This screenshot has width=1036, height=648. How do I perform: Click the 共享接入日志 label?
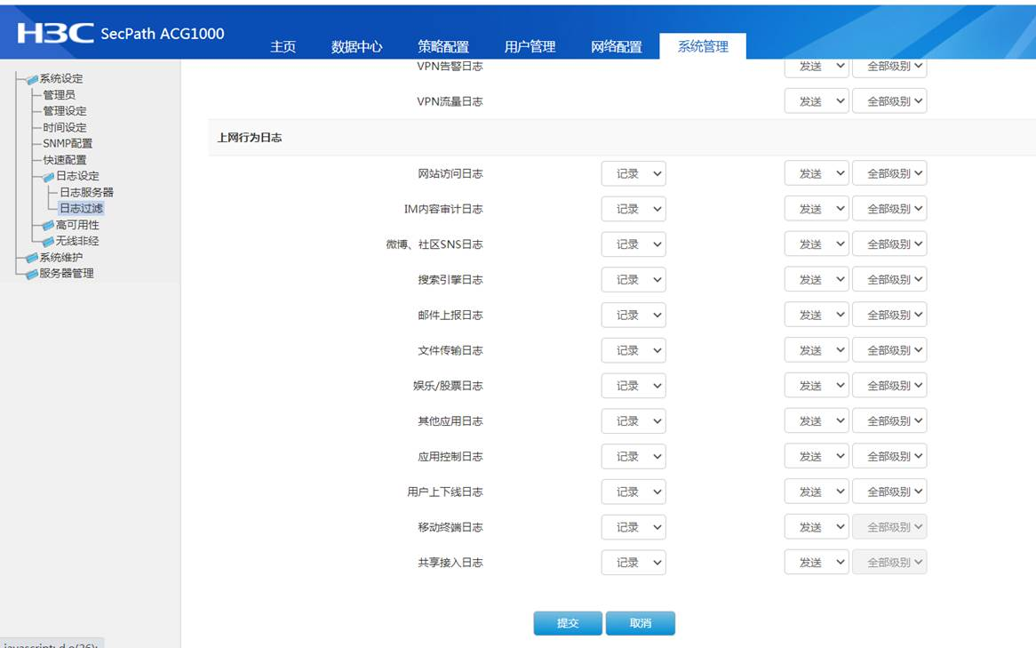coord(450,563)
